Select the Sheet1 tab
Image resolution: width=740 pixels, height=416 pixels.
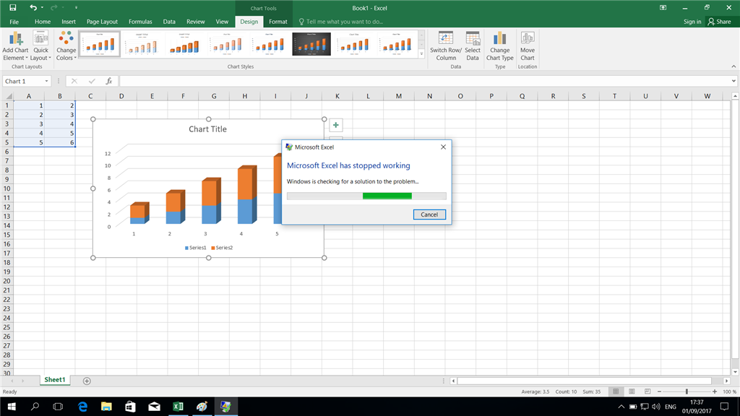pos(55,380)
